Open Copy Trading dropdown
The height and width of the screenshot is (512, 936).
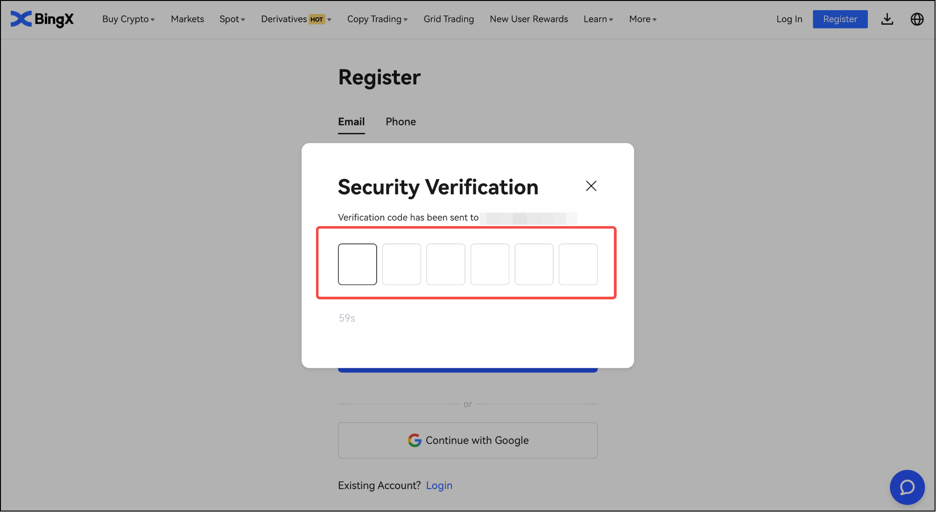pyautogui.click(x=377, y=19)
